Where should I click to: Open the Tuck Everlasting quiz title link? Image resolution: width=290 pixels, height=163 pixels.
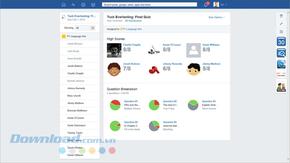coord(82,16)
